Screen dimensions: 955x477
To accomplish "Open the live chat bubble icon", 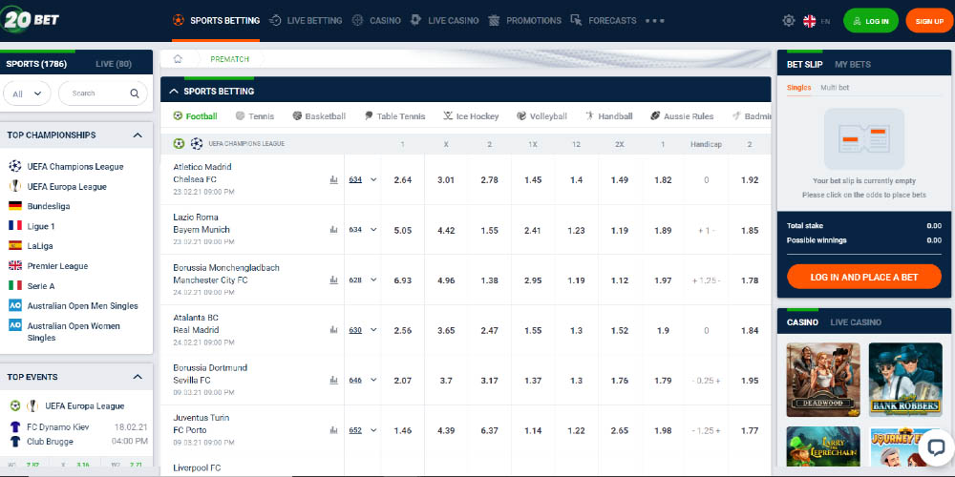I will coord(935,446).
